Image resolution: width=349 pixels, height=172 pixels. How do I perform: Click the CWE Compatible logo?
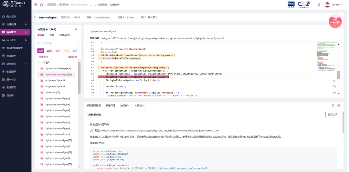pyautogui.click(x=304, y=5)
